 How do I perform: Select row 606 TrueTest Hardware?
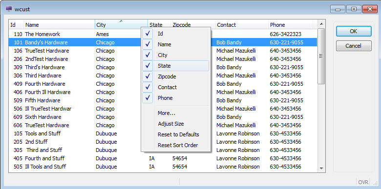[163, 125]
